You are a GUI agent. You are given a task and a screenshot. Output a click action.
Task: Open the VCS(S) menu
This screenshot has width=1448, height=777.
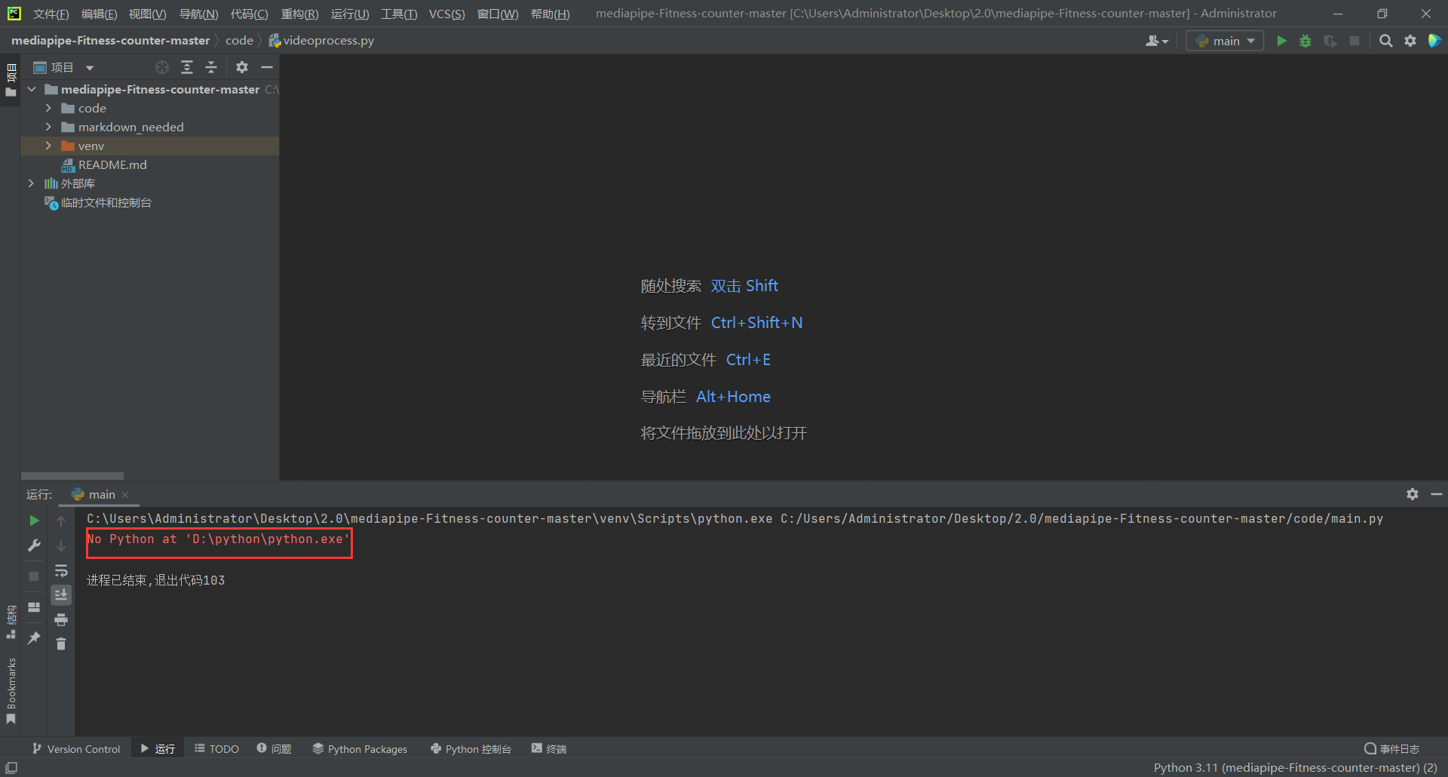(447, 14)
